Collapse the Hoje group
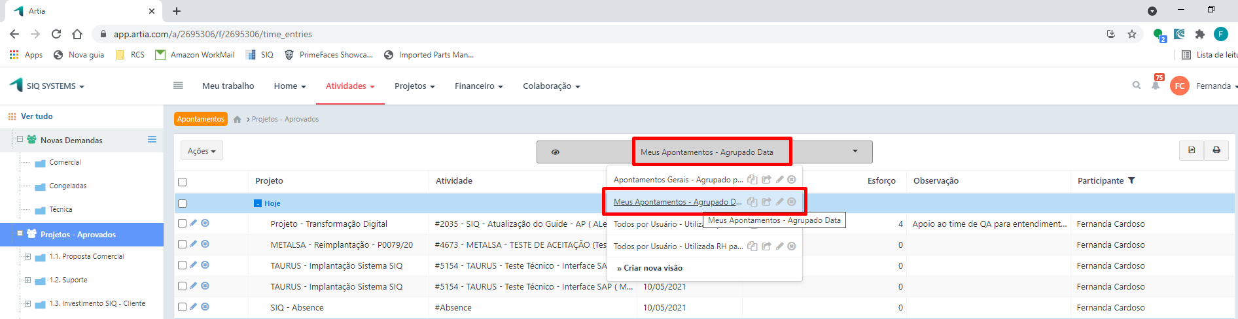Image resolution: width=1238 pixels, height=319 pixels. pyautogui.click(x=258, y=203)
